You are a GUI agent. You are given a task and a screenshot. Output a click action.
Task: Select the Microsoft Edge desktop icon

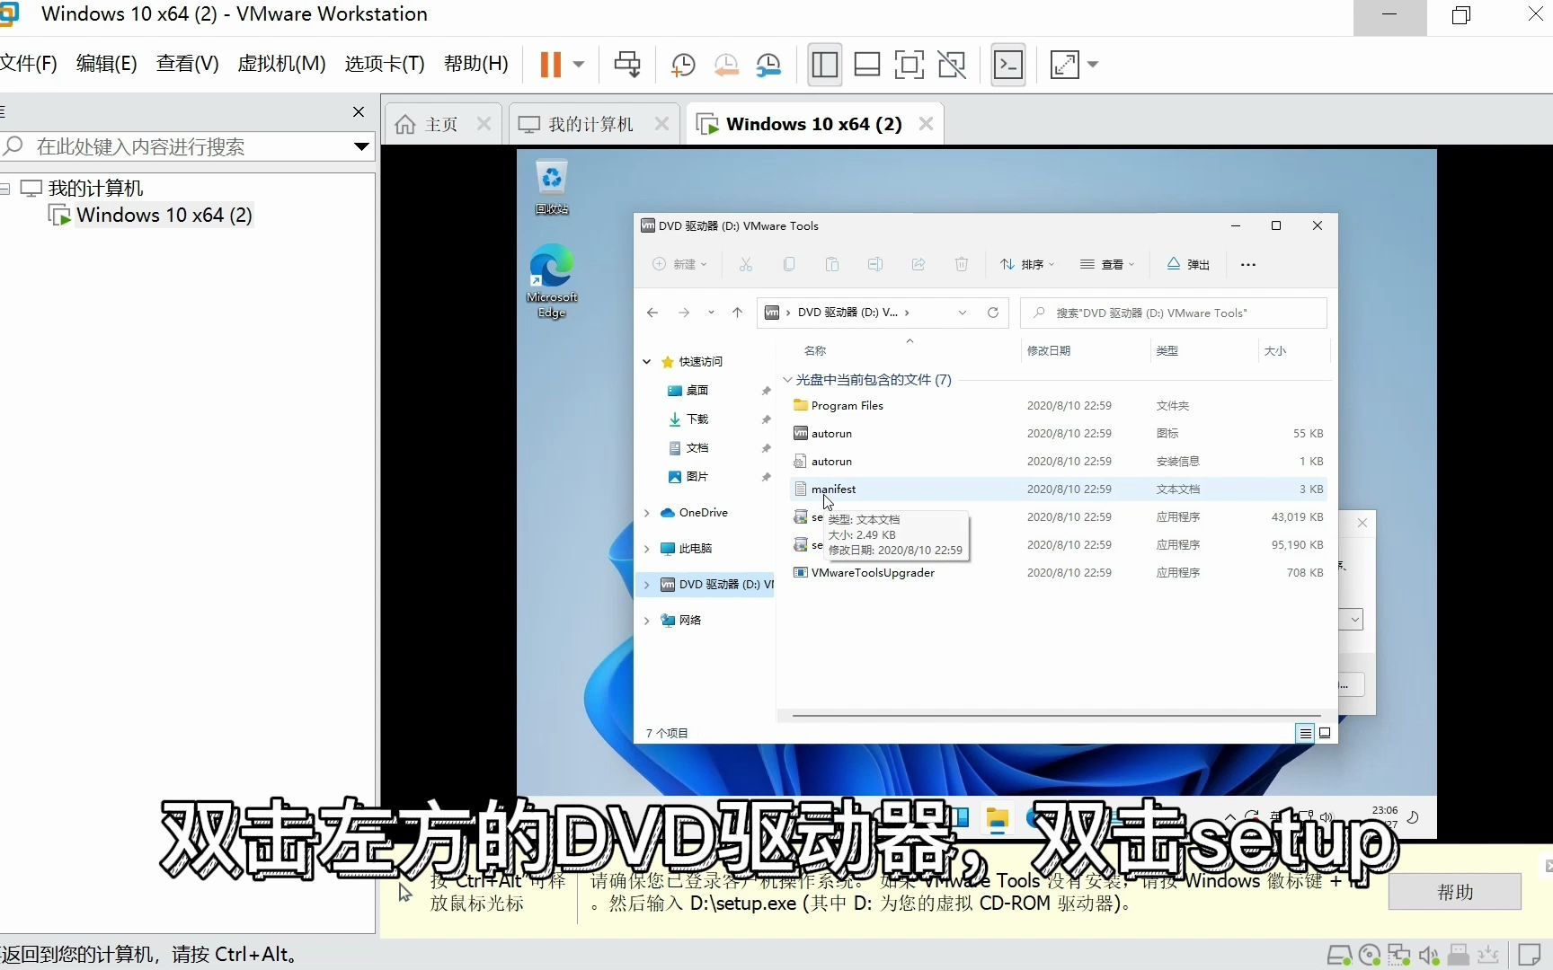click(x=552, y=280)
